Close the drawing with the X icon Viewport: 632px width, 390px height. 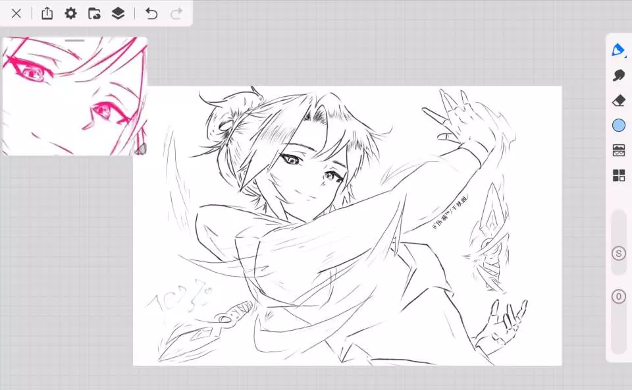tap(16, 13)
